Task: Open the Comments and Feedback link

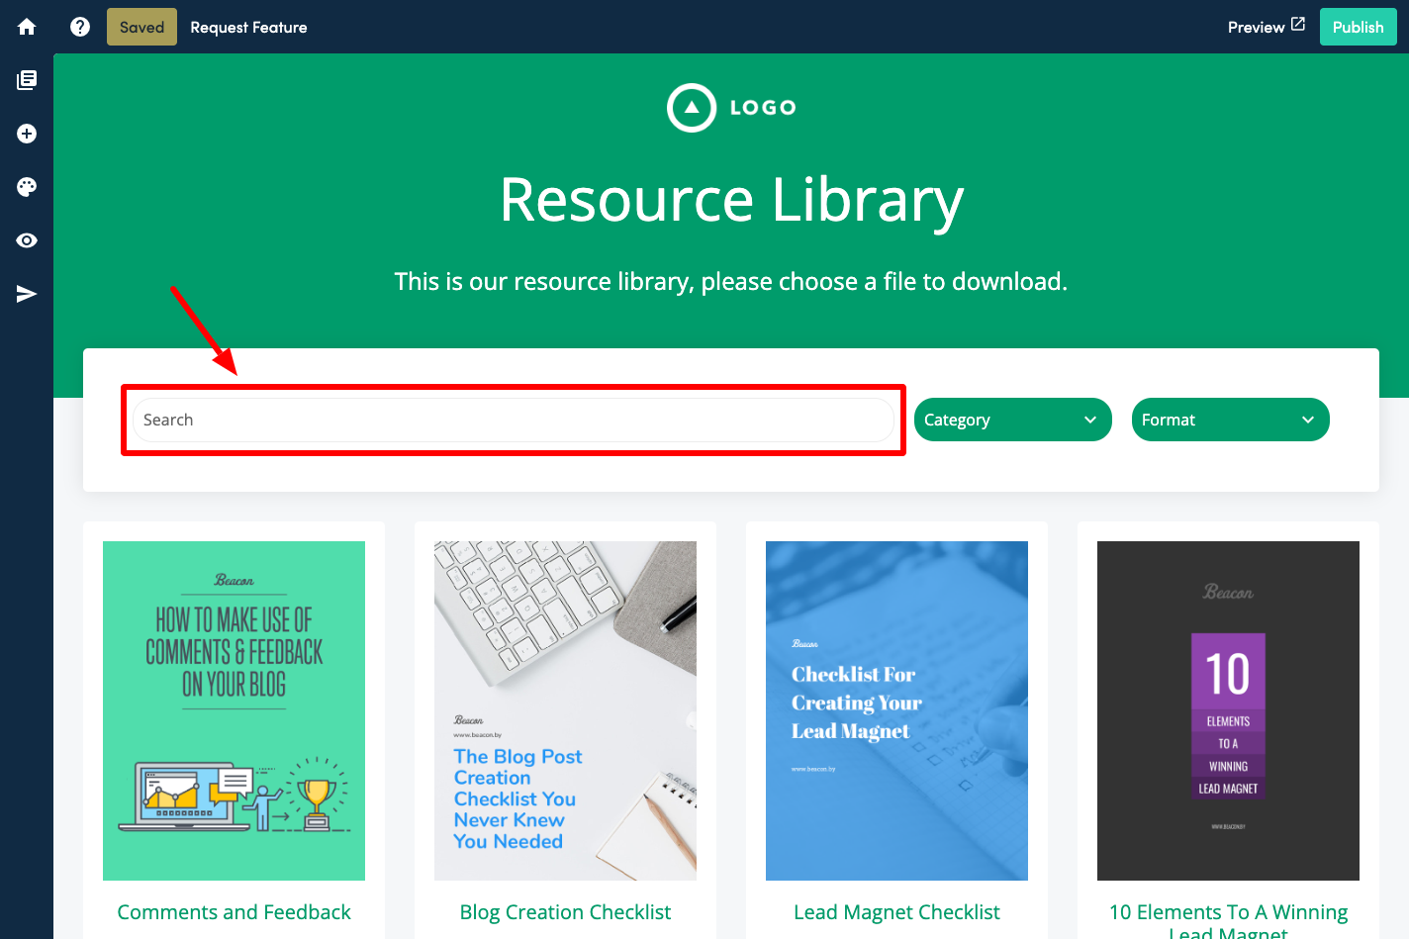Action: [234, 911]
